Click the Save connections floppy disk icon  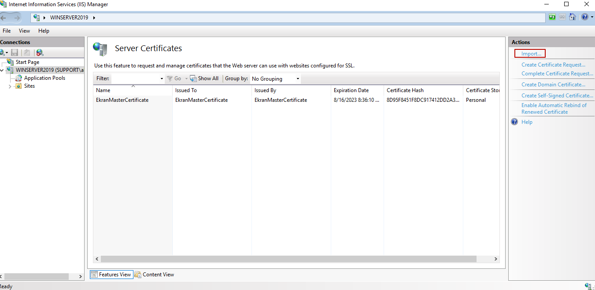click(x=15, y=52)
